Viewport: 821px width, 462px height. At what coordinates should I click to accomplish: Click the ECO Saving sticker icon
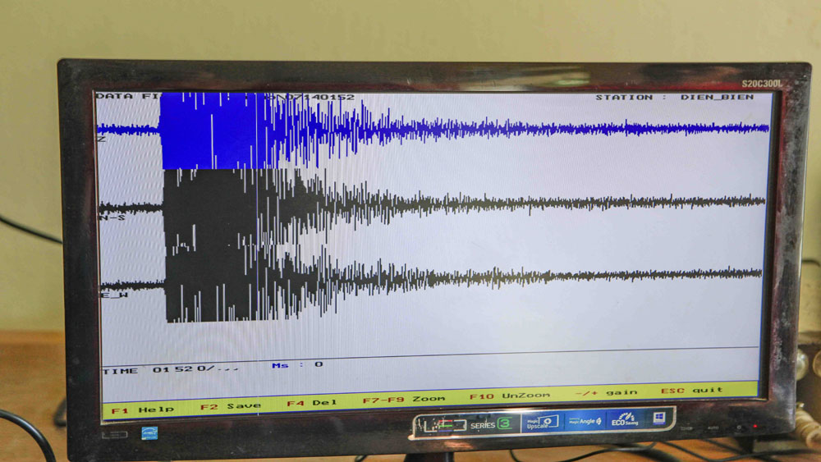pos(625,419)
